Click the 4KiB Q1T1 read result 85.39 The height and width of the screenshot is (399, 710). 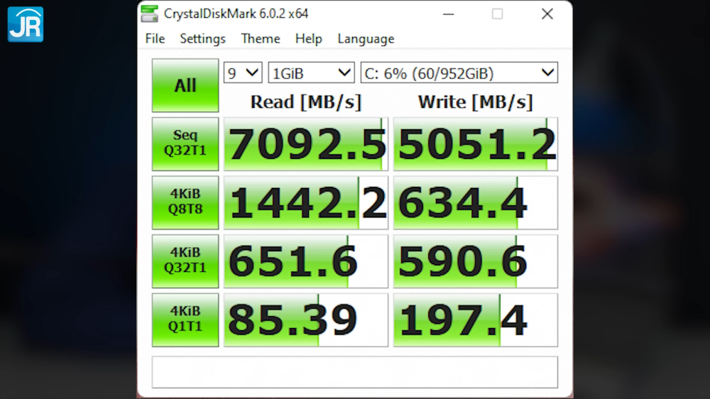(306, 319)
